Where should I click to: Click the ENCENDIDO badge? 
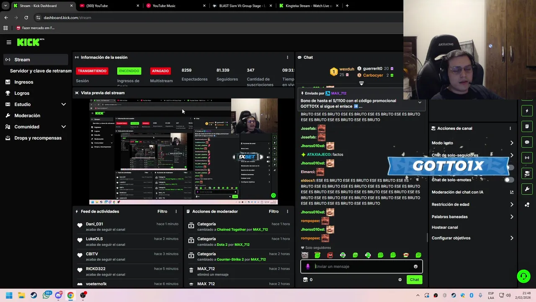[x=129, y=71]
